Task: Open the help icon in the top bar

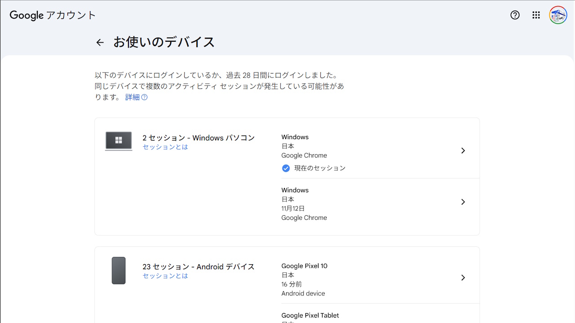Action: (x=515, y=15)
